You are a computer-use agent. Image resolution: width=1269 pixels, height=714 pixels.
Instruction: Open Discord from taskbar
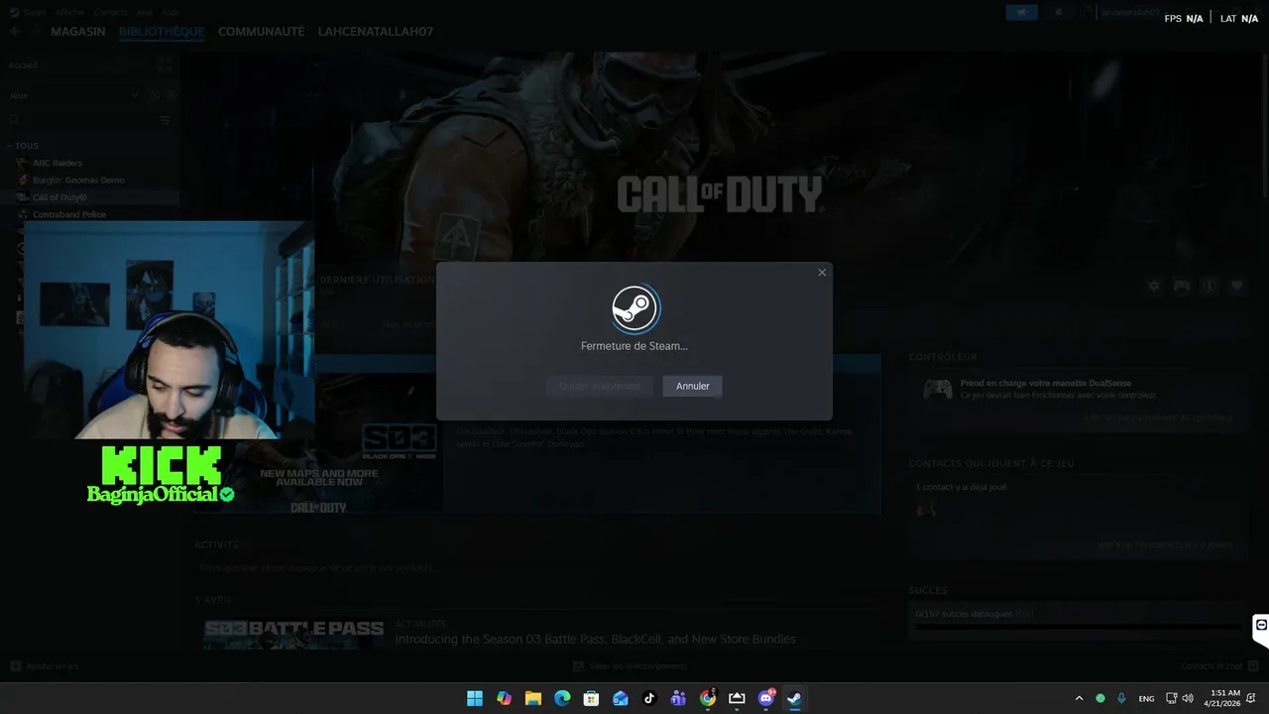[x=765, y=698]
